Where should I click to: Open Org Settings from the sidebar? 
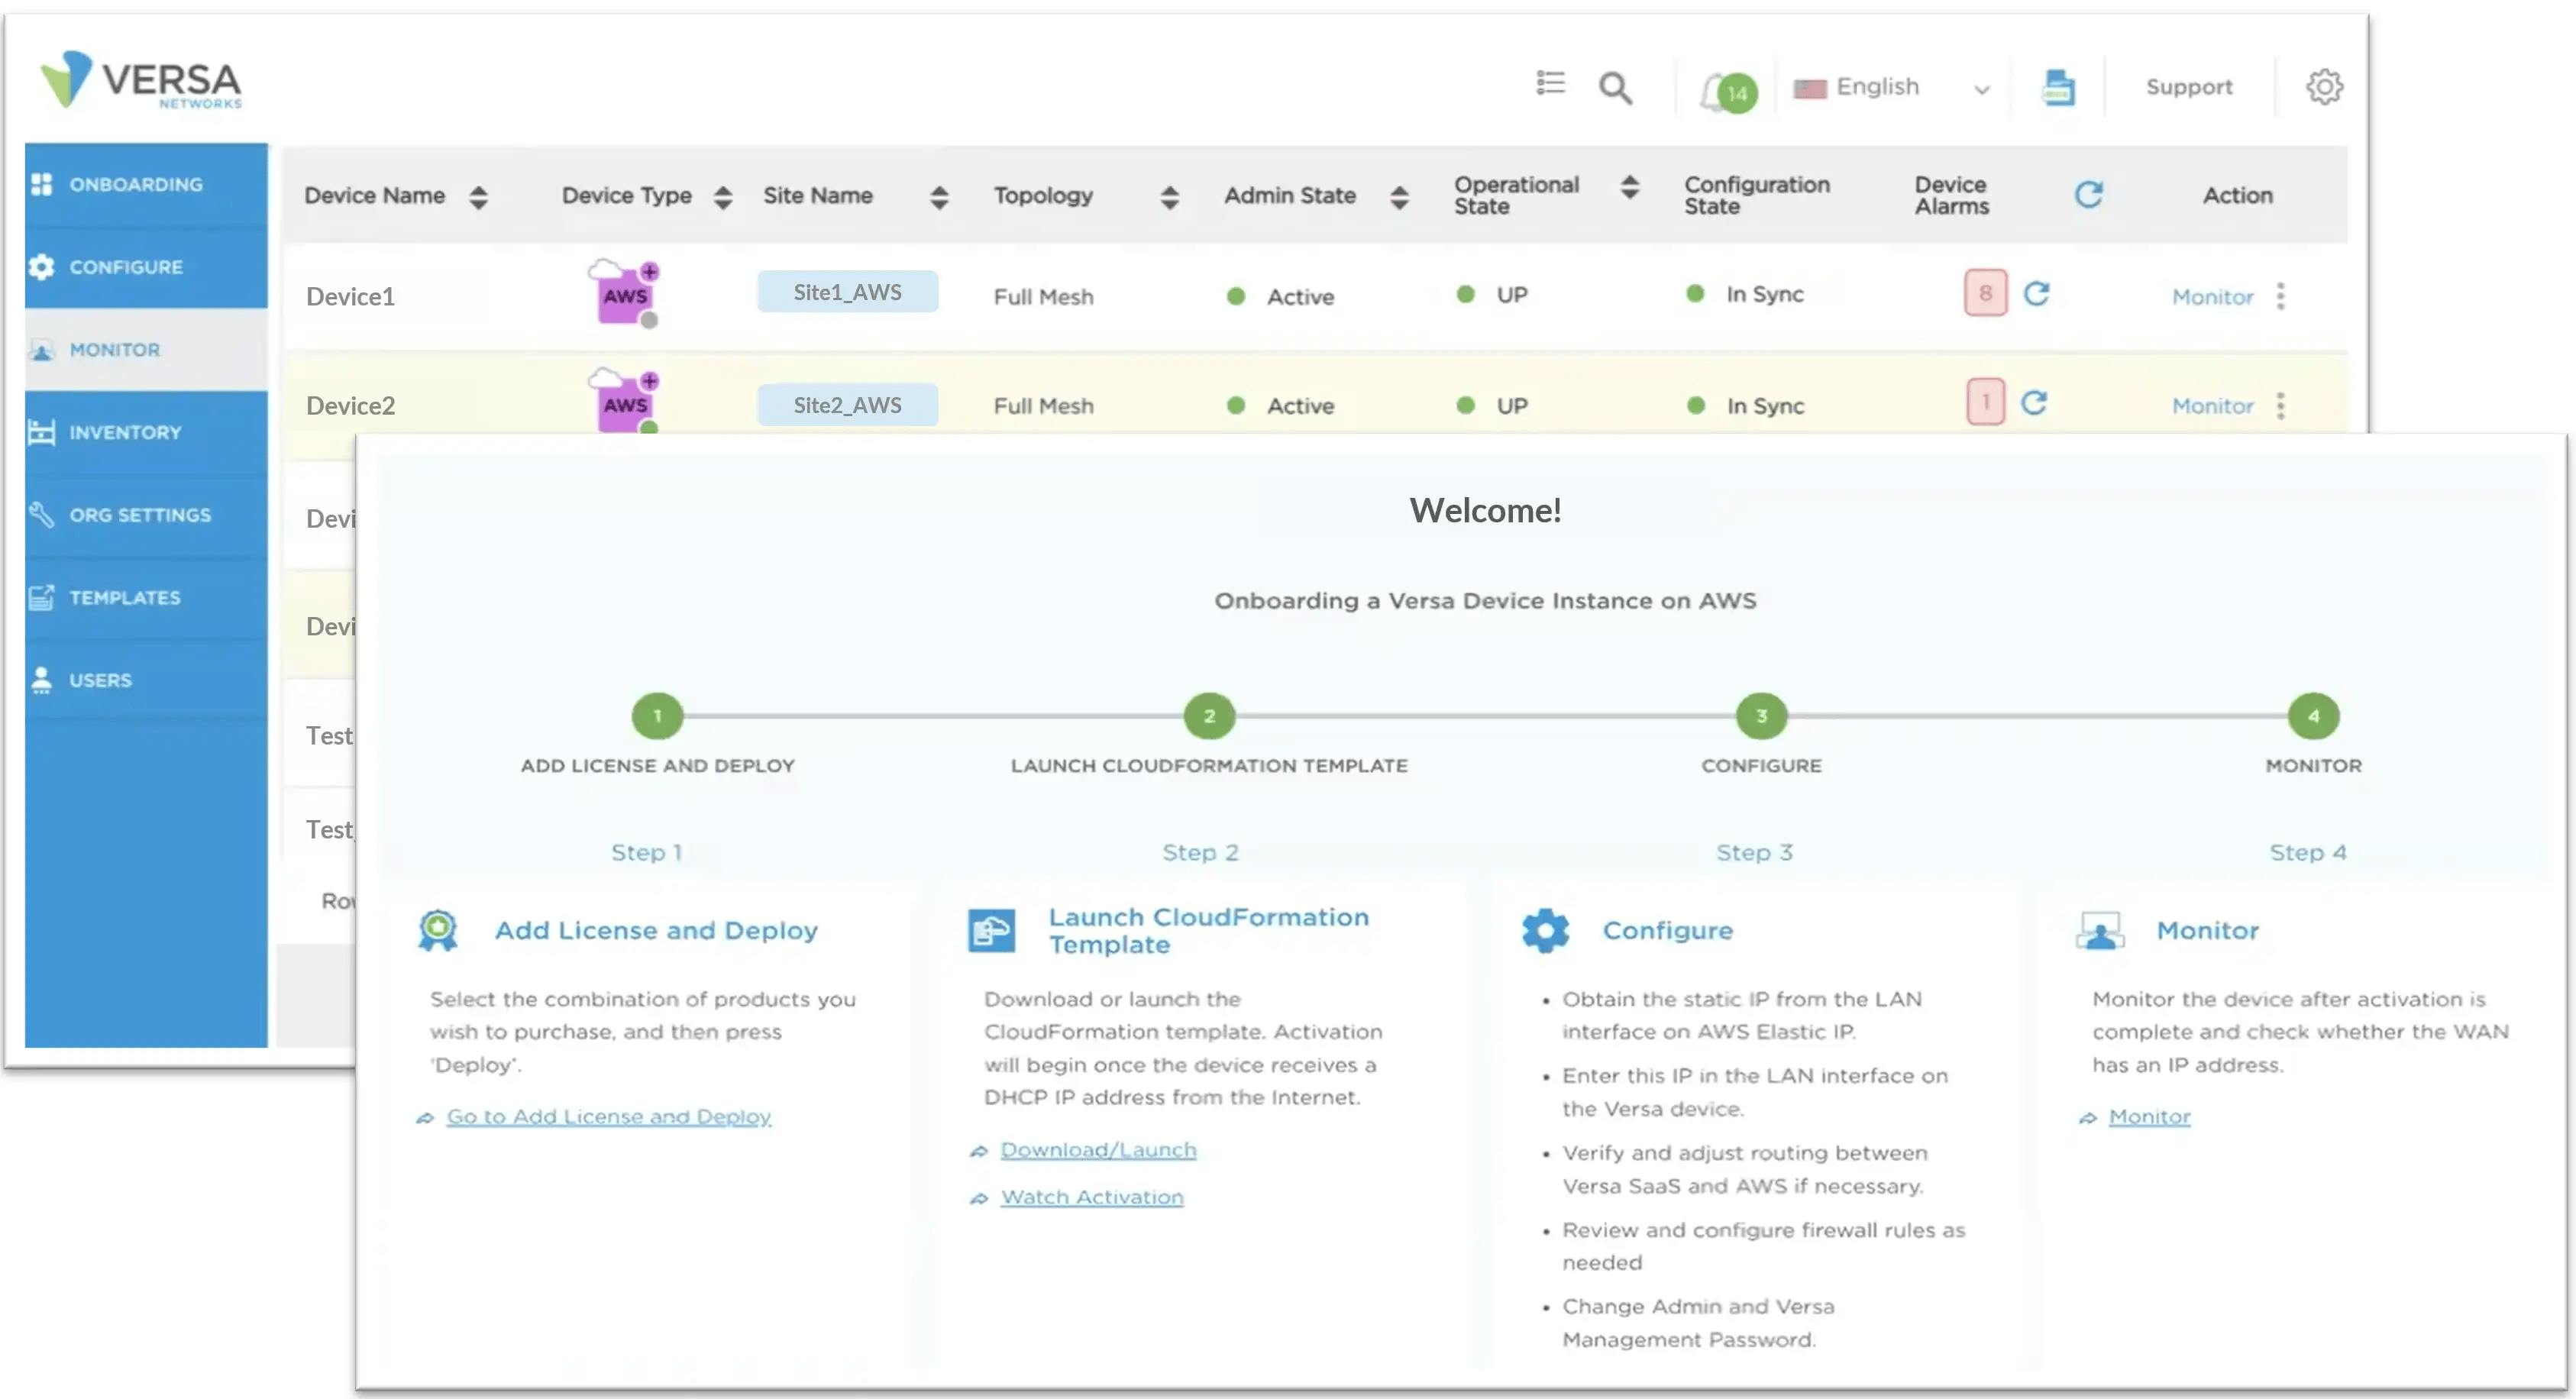coord(140,514)
